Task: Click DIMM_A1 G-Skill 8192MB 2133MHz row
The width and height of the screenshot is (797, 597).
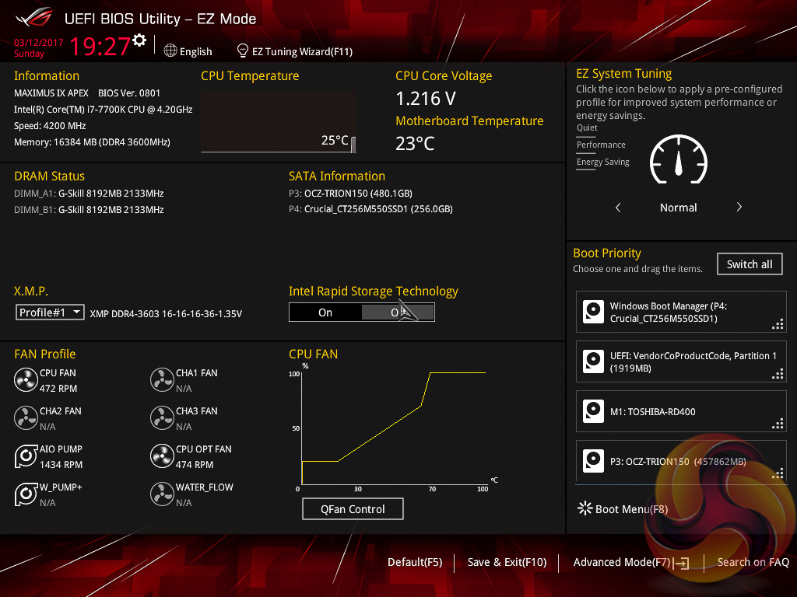Action: [89, 194]
